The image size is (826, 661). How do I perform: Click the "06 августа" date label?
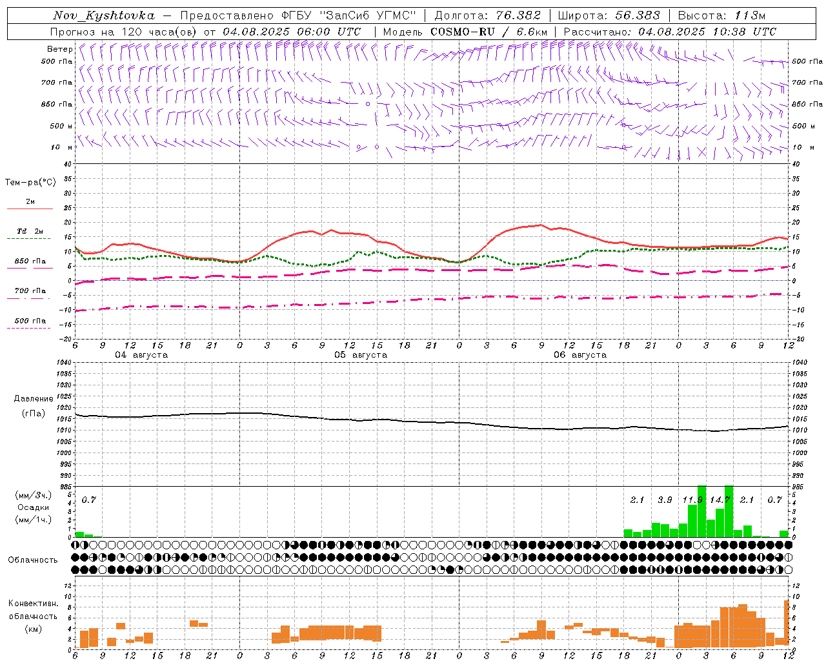pos(580,355)
